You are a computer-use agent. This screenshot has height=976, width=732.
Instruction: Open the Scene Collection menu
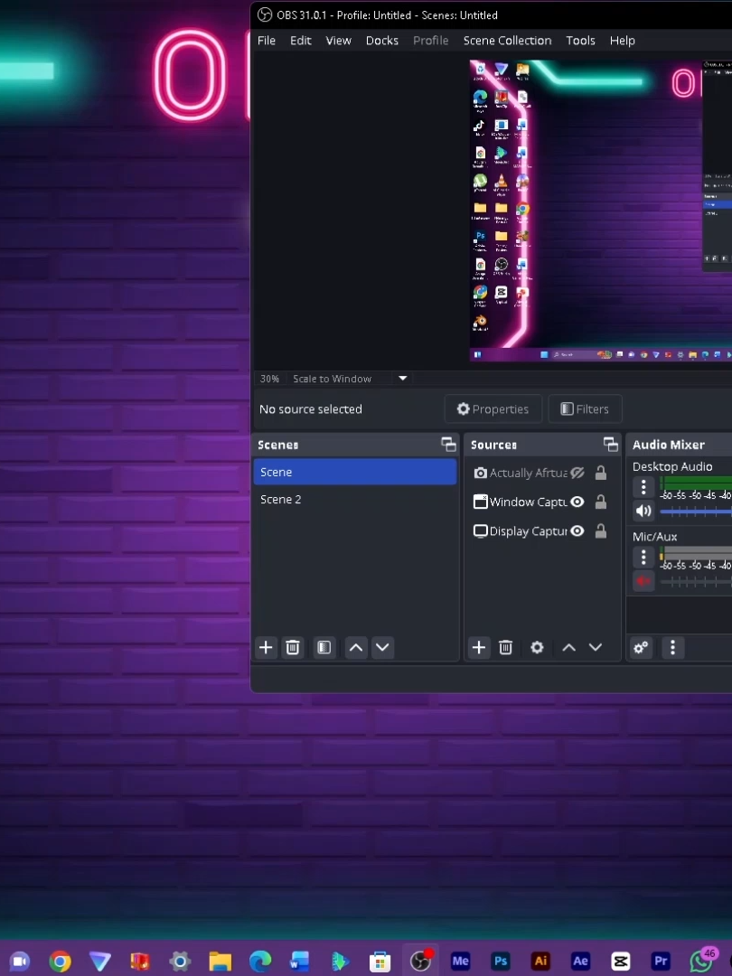[x=507, y=40]
